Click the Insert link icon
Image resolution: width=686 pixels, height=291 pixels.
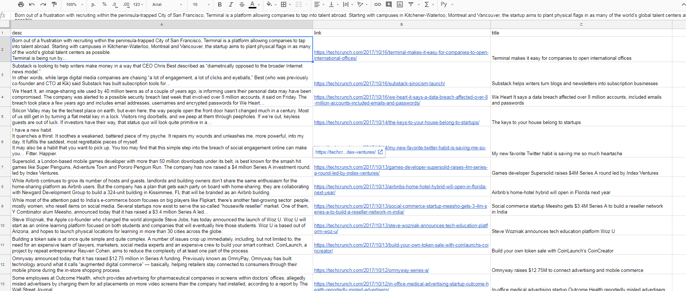(378, 4)
